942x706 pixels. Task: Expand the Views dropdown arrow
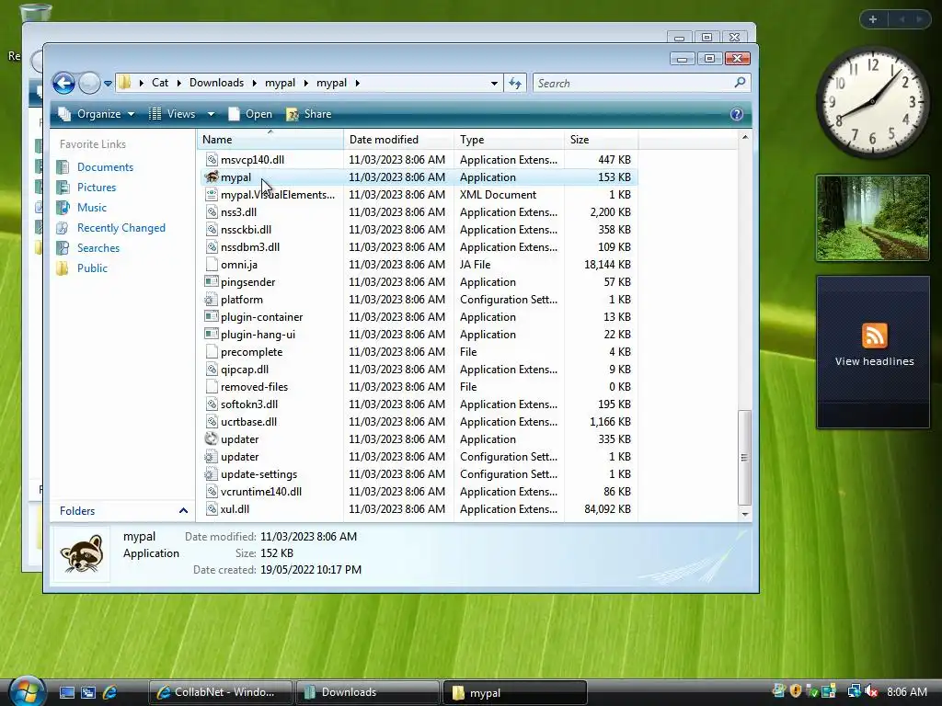click(211, 114)
